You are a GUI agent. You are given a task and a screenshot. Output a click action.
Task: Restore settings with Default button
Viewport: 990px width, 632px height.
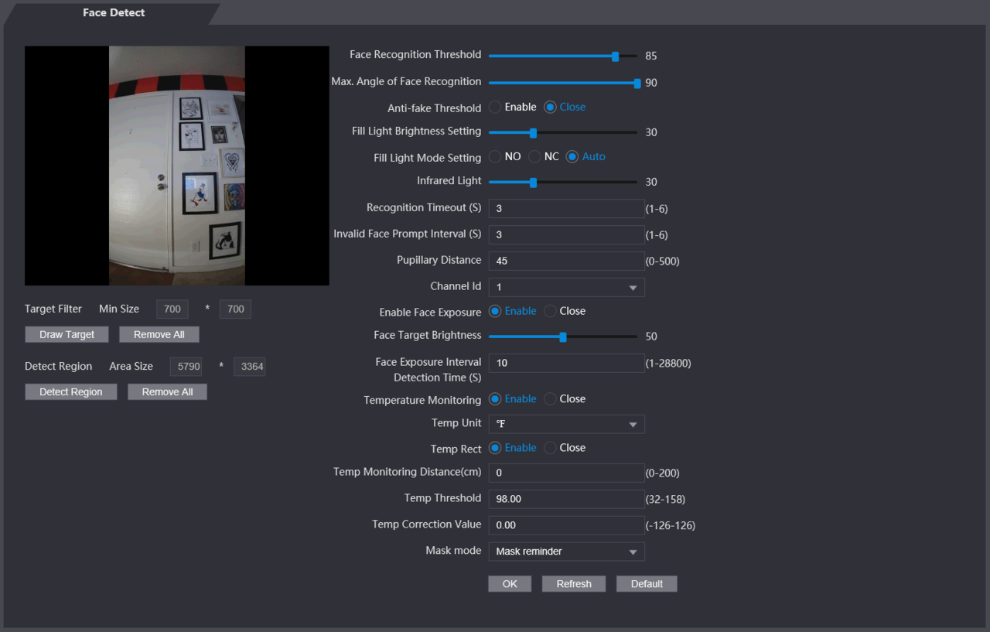647,584
